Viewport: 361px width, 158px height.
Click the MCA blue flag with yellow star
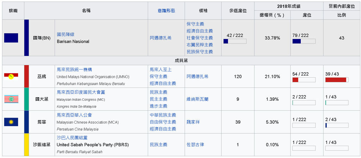click(11, 122)
